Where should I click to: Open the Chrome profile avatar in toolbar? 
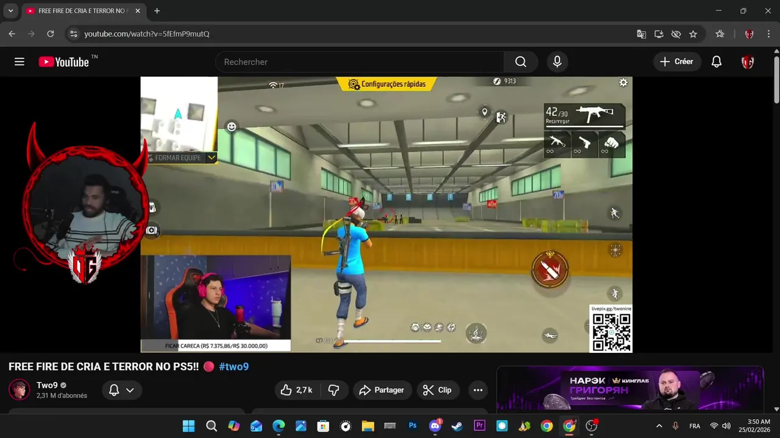tap(749, 34)
